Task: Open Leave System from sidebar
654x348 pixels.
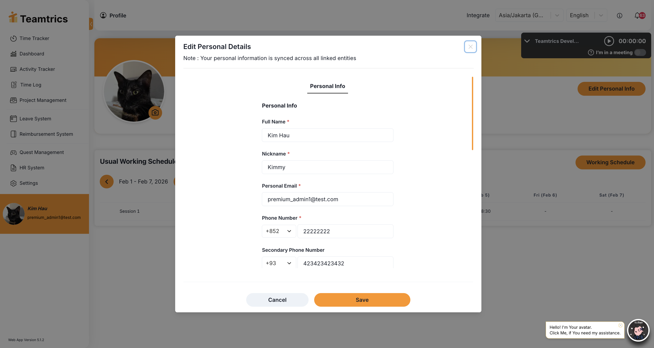Action: point(35,119)
